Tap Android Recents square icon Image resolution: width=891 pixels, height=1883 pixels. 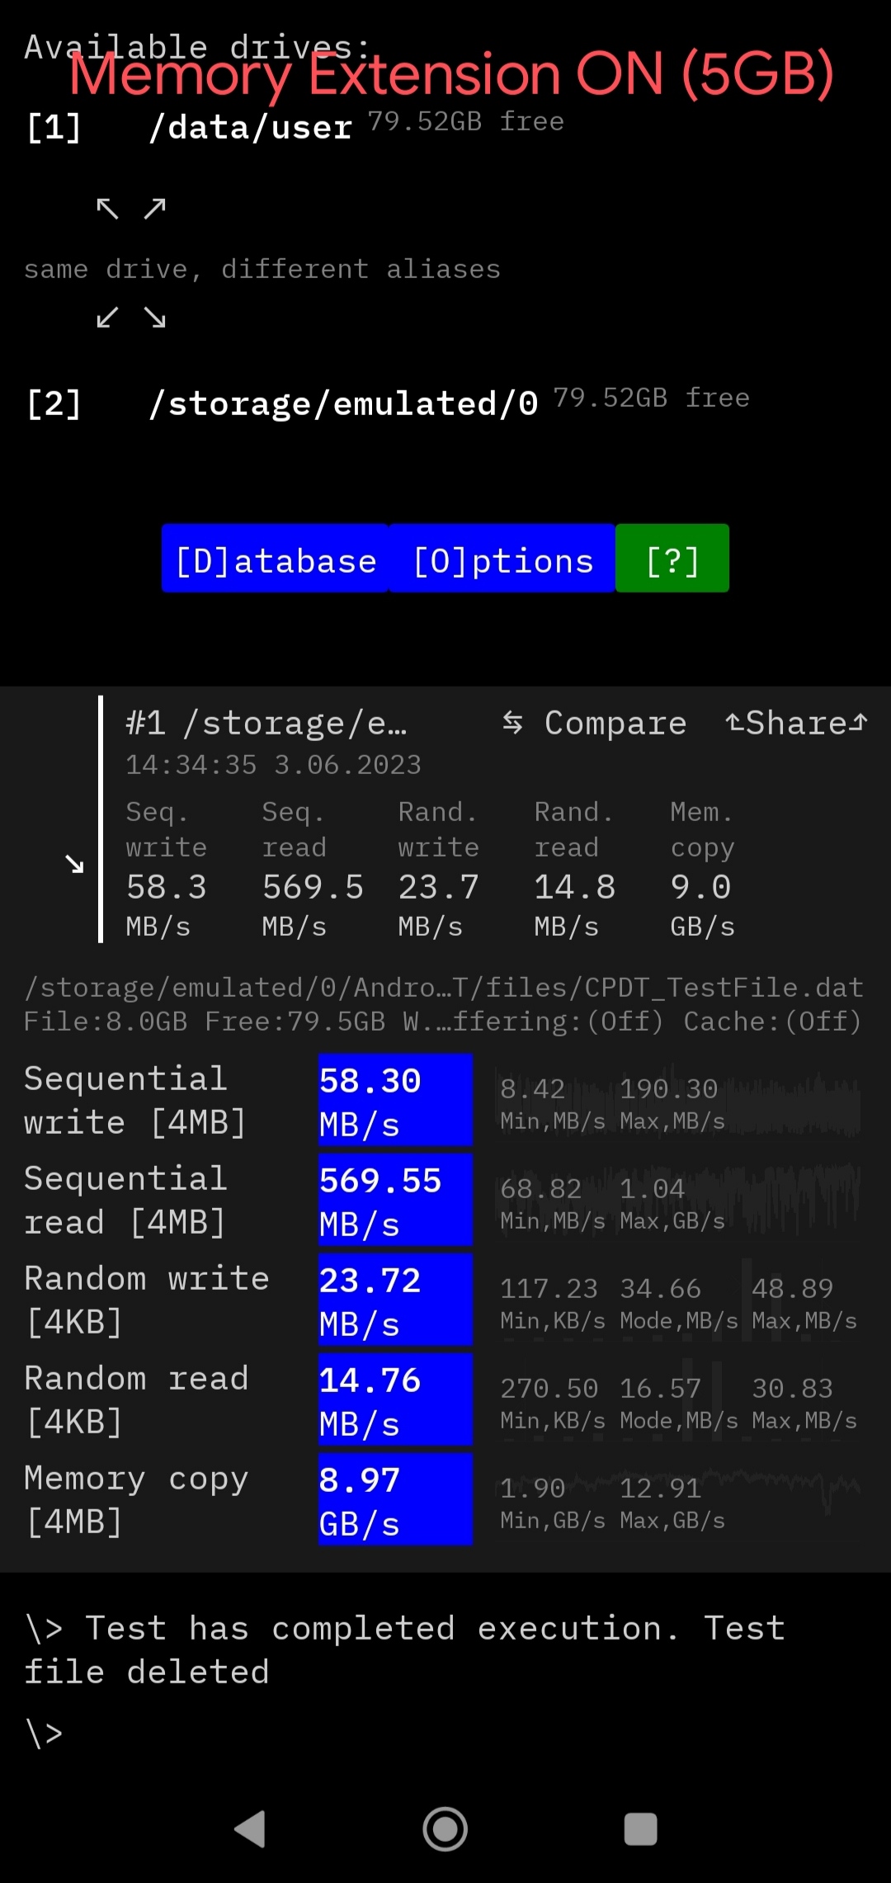[641, 1829]
